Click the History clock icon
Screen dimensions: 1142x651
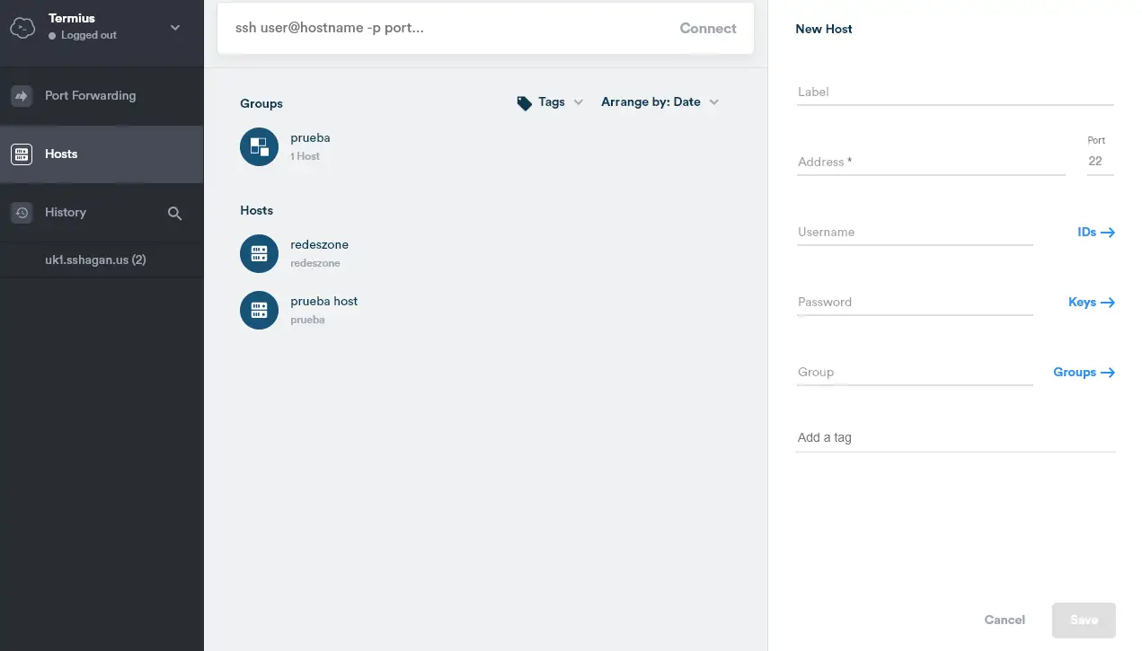[22, 213]
